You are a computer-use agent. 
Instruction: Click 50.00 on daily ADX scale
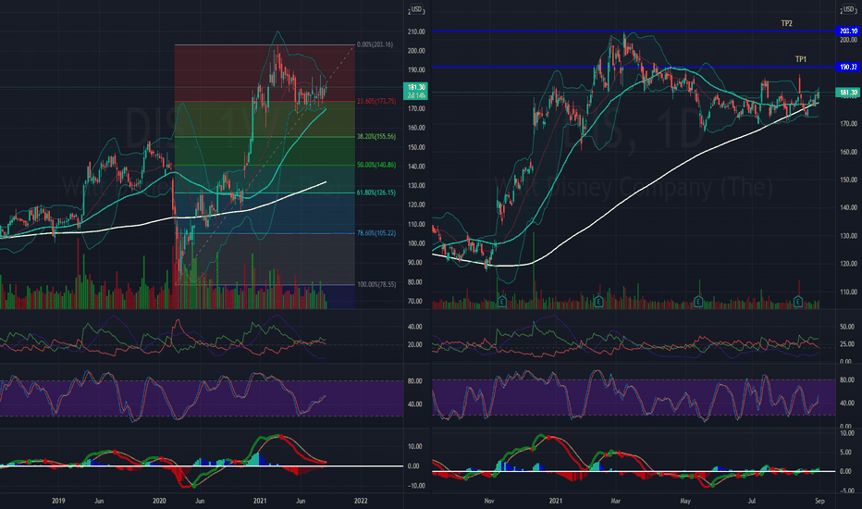pos(847,327)
